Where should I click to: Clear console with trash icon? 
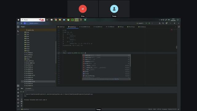[x=22, y=106]
